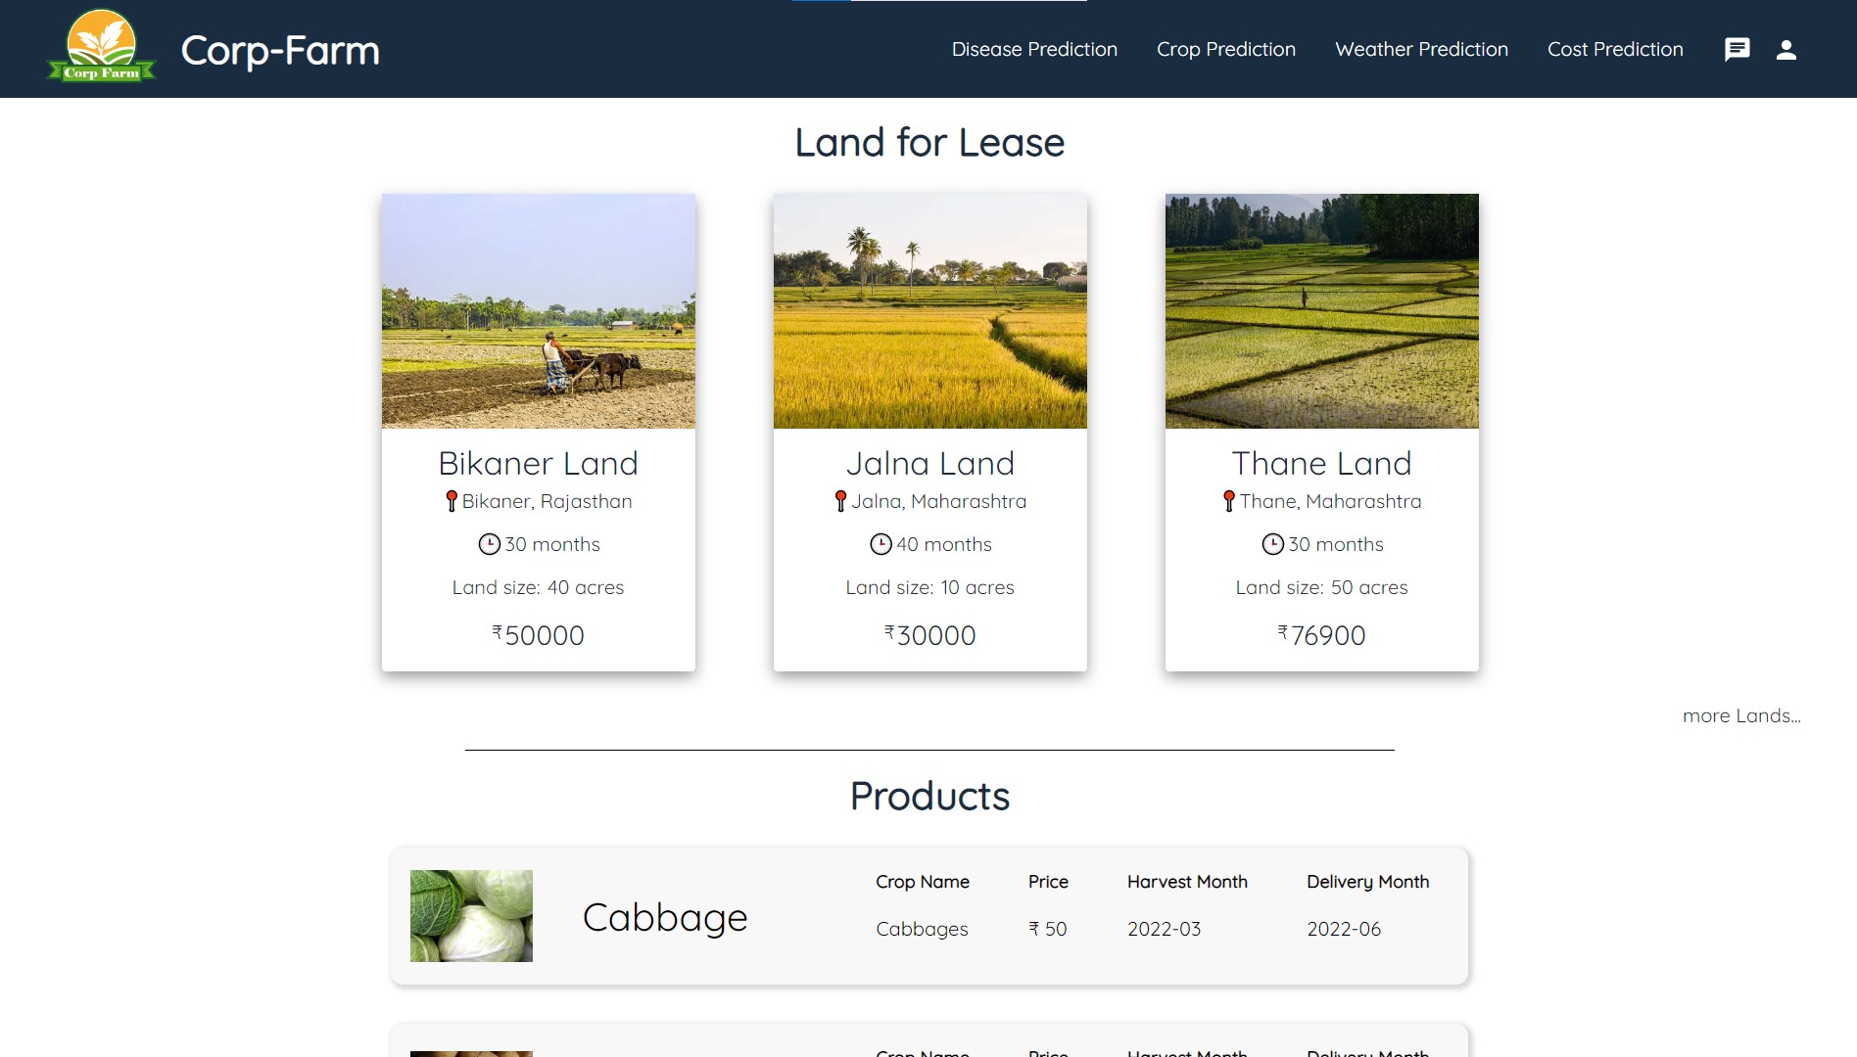Open Crop Prediction page
The height and width of the screenshot is (1057, 1857).
[1225, 49]
